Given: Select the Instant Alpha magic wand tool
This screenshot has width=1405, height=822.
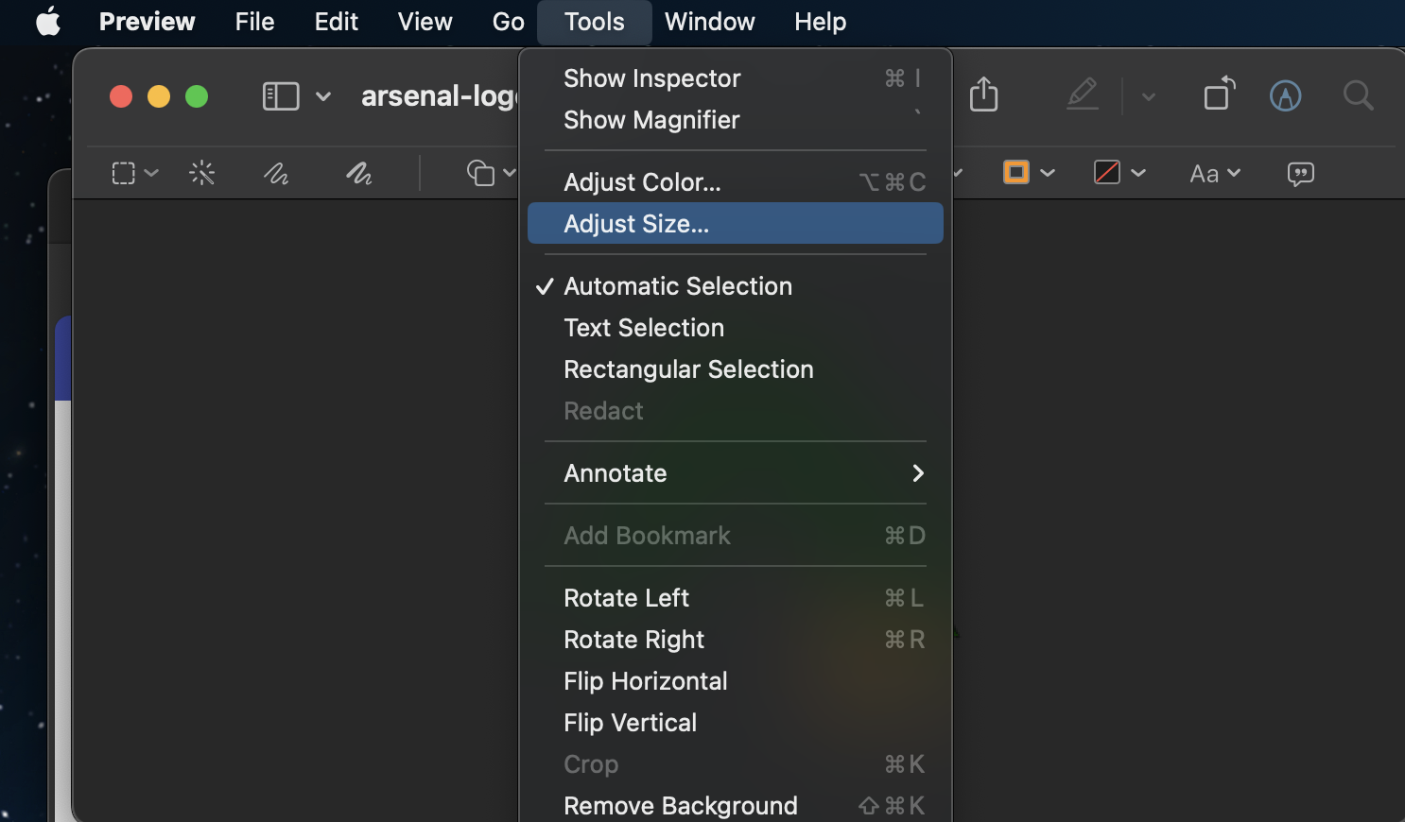Looking at the screenshot, I should pyautogui.click(x=202, y=173).
